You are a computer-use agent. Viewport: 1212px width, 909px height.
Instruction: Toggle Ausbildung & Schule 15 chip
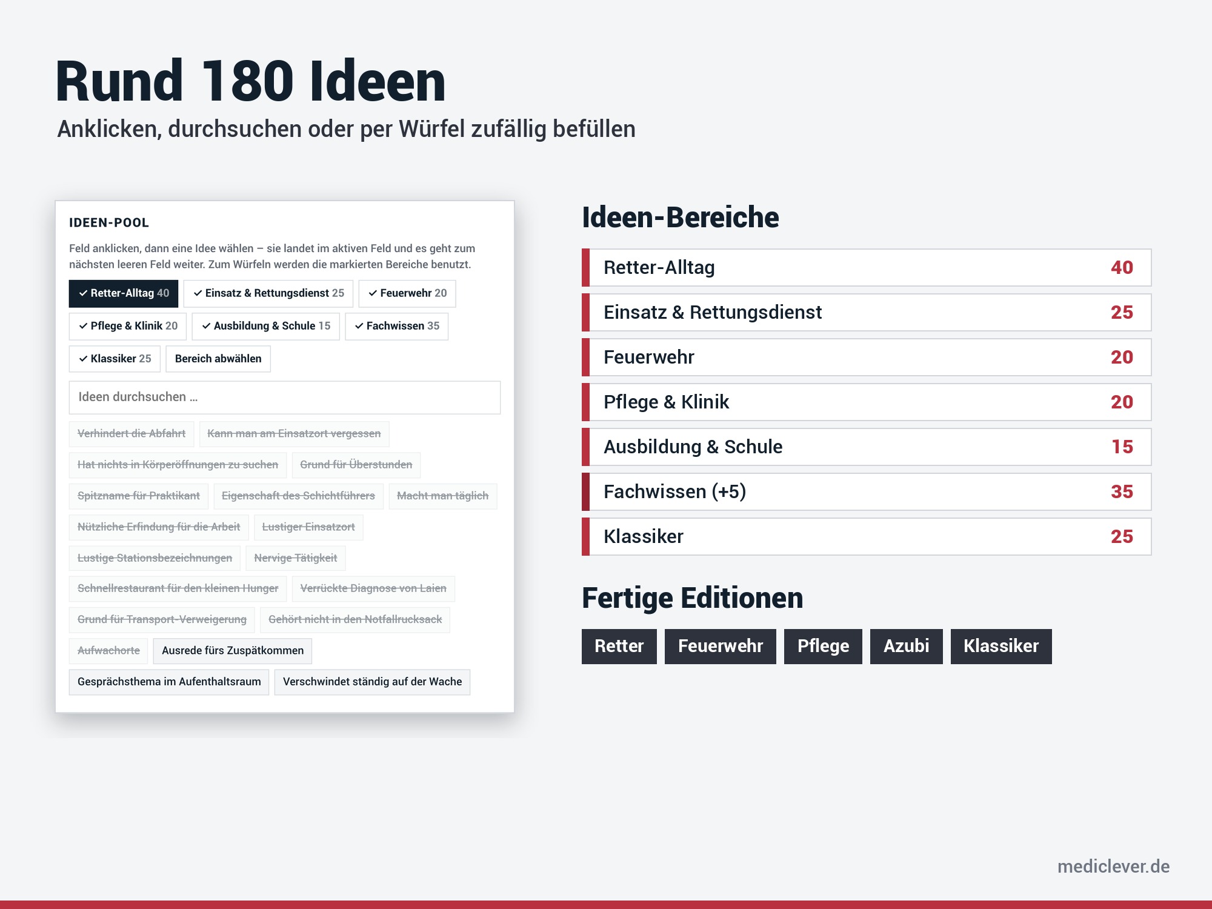pyautogui.click(x=266, y=326)
